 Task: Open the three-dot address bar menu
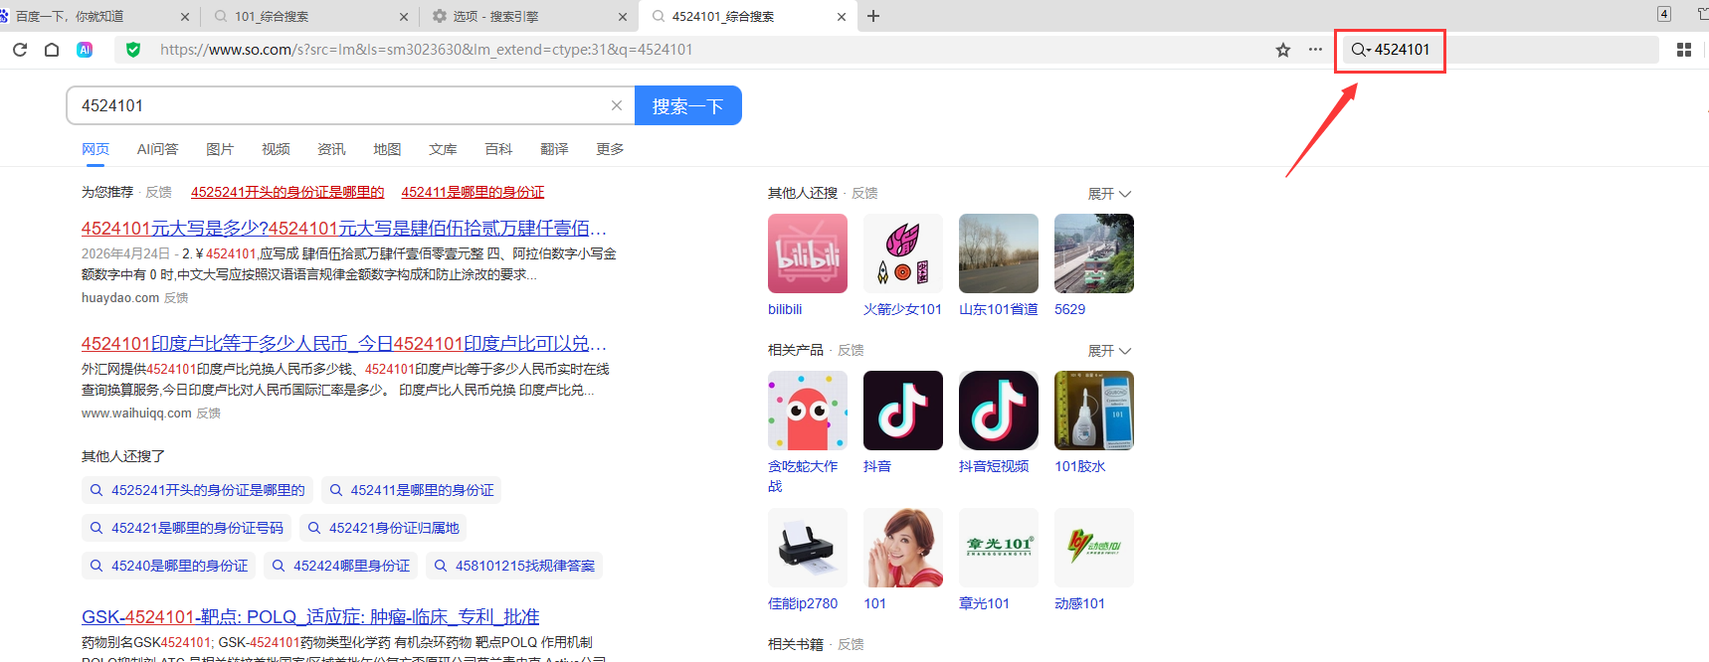coord(1315,50)
